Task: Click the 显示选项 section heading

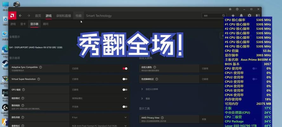Action: [15, 58]
